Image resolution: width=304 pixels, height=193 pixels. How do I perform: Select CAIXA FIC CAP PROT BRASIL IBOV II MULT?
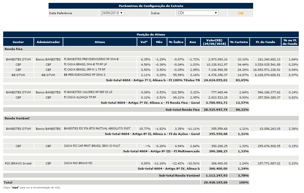[92, 146]
